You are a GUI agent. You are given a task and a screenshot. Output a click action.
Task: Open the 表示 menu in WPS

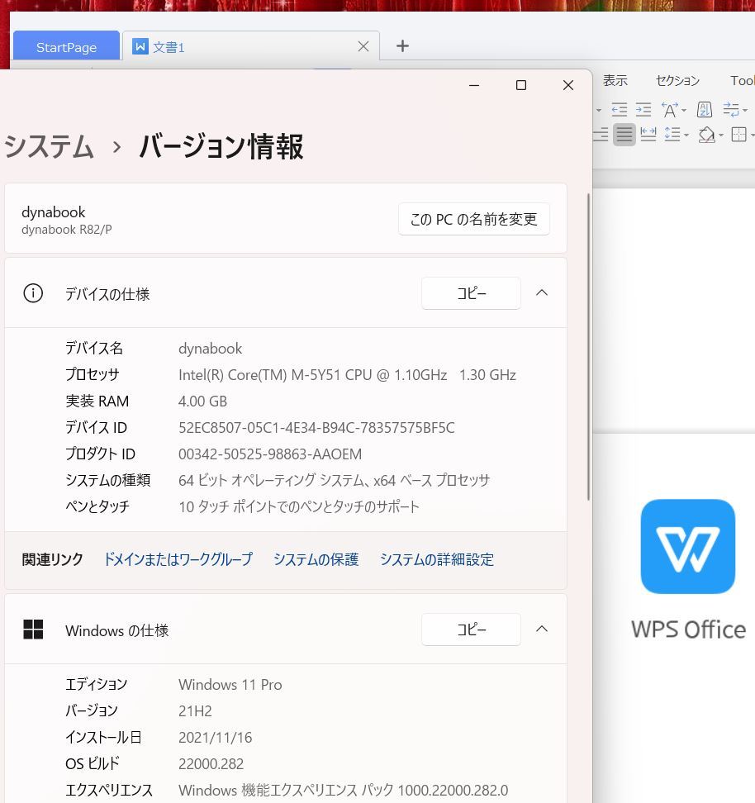coord(615,80)
